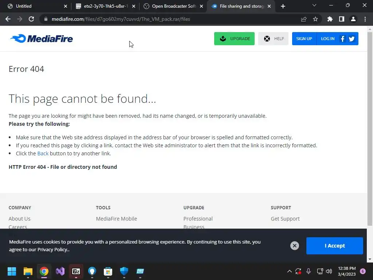This screenshot has width=373, height=280.
Task: Open volume speaker tray icon
Action: [x=329, y=271]
